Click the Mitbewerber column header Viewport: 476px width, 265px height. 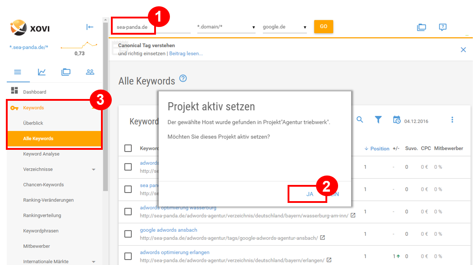[449, 148]
